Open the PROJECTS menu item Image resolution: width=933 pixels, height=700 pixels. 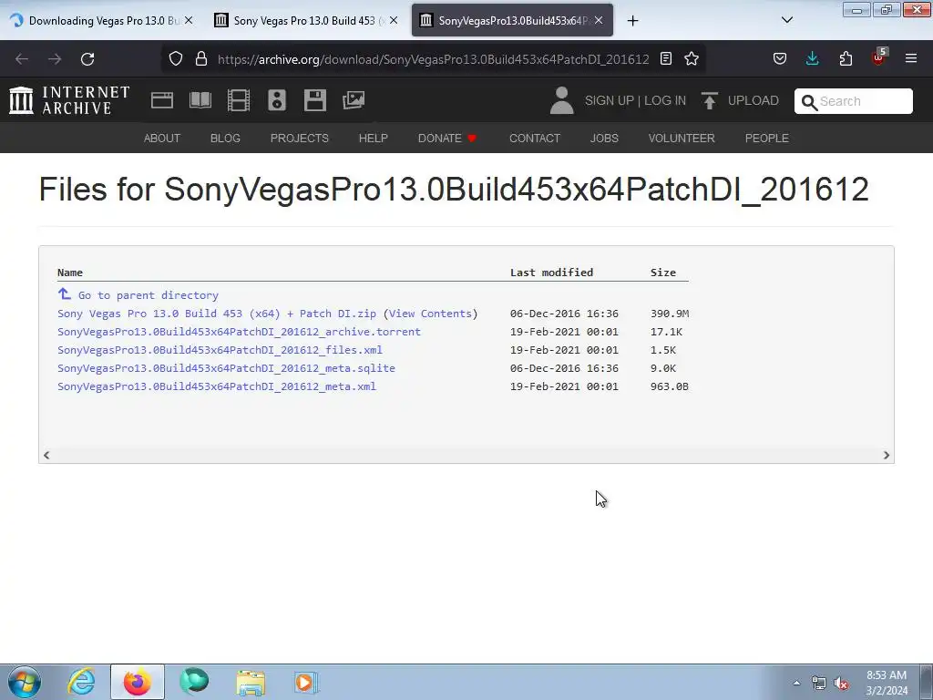click(x=299, y=139)
